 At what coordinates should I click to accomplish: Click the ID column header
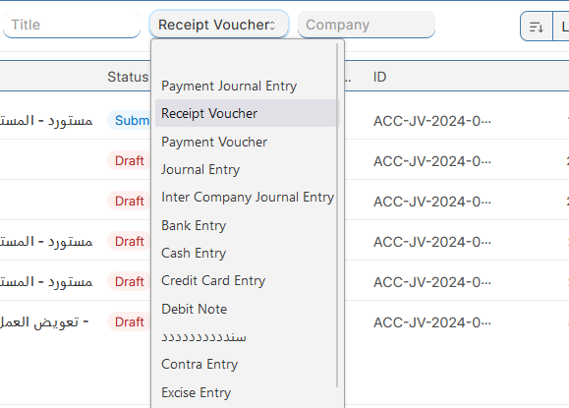[379, 77]
